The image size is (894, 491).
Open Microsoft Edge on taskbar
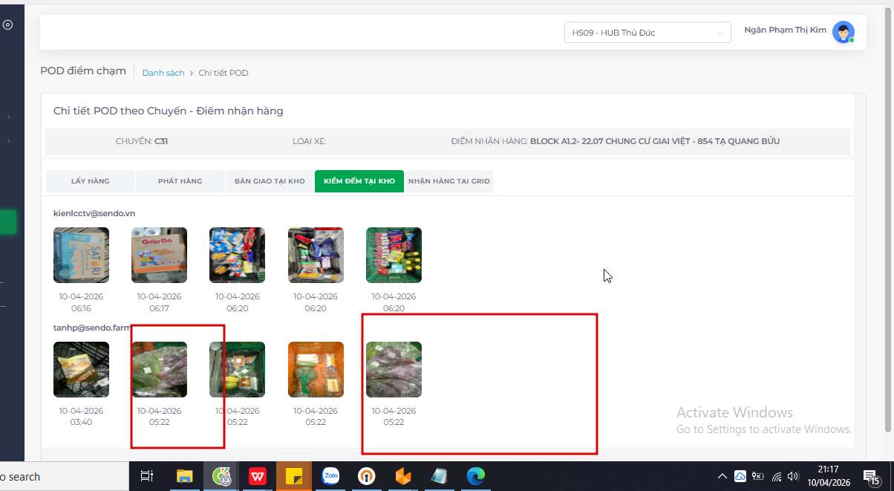point(476,476)
